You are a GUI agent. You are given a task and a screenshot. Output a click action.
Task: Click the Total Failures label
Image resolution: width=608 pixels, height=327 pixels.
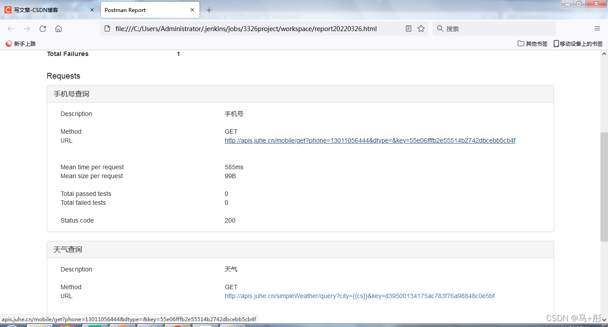[x=68, y=54]
